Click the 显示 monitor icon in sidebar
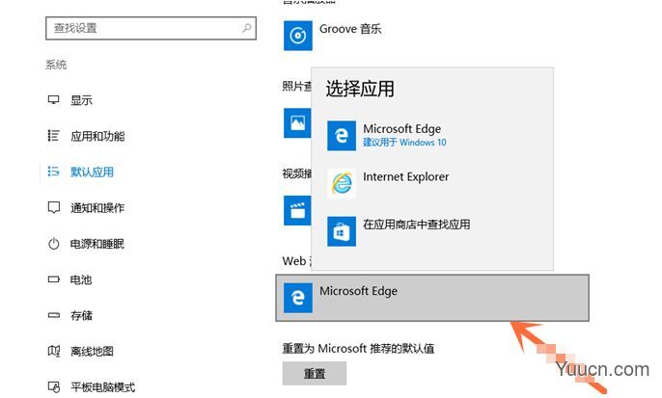The height and width of the screenshot is (398, 662). click(54, 100)
